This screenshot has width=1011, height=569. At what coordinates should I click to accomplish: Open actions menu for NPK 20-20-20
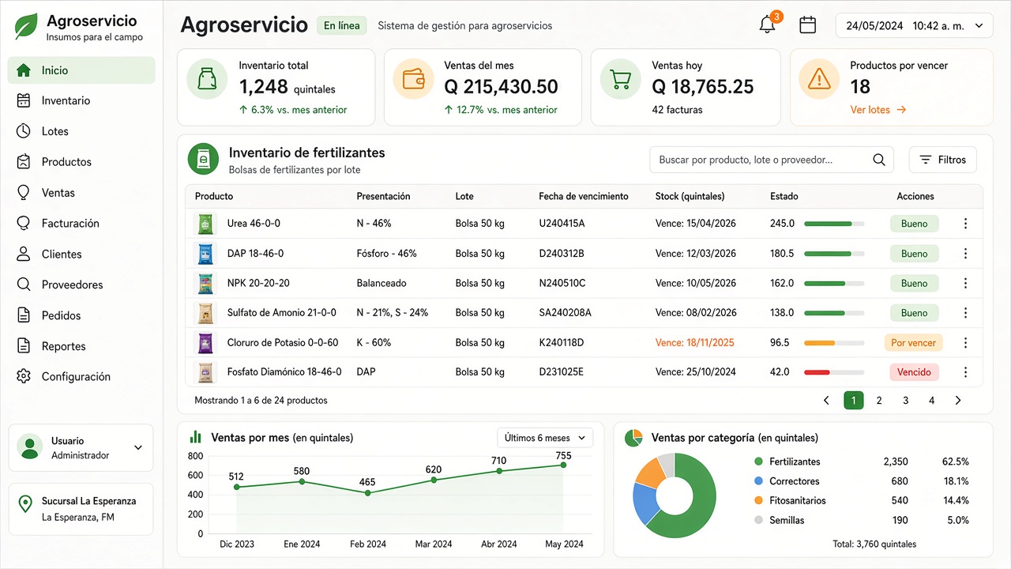[x=965, y=283]
